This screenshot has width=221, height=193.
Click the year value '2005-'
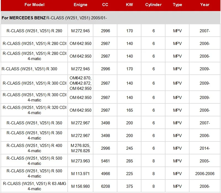(205, 161)
